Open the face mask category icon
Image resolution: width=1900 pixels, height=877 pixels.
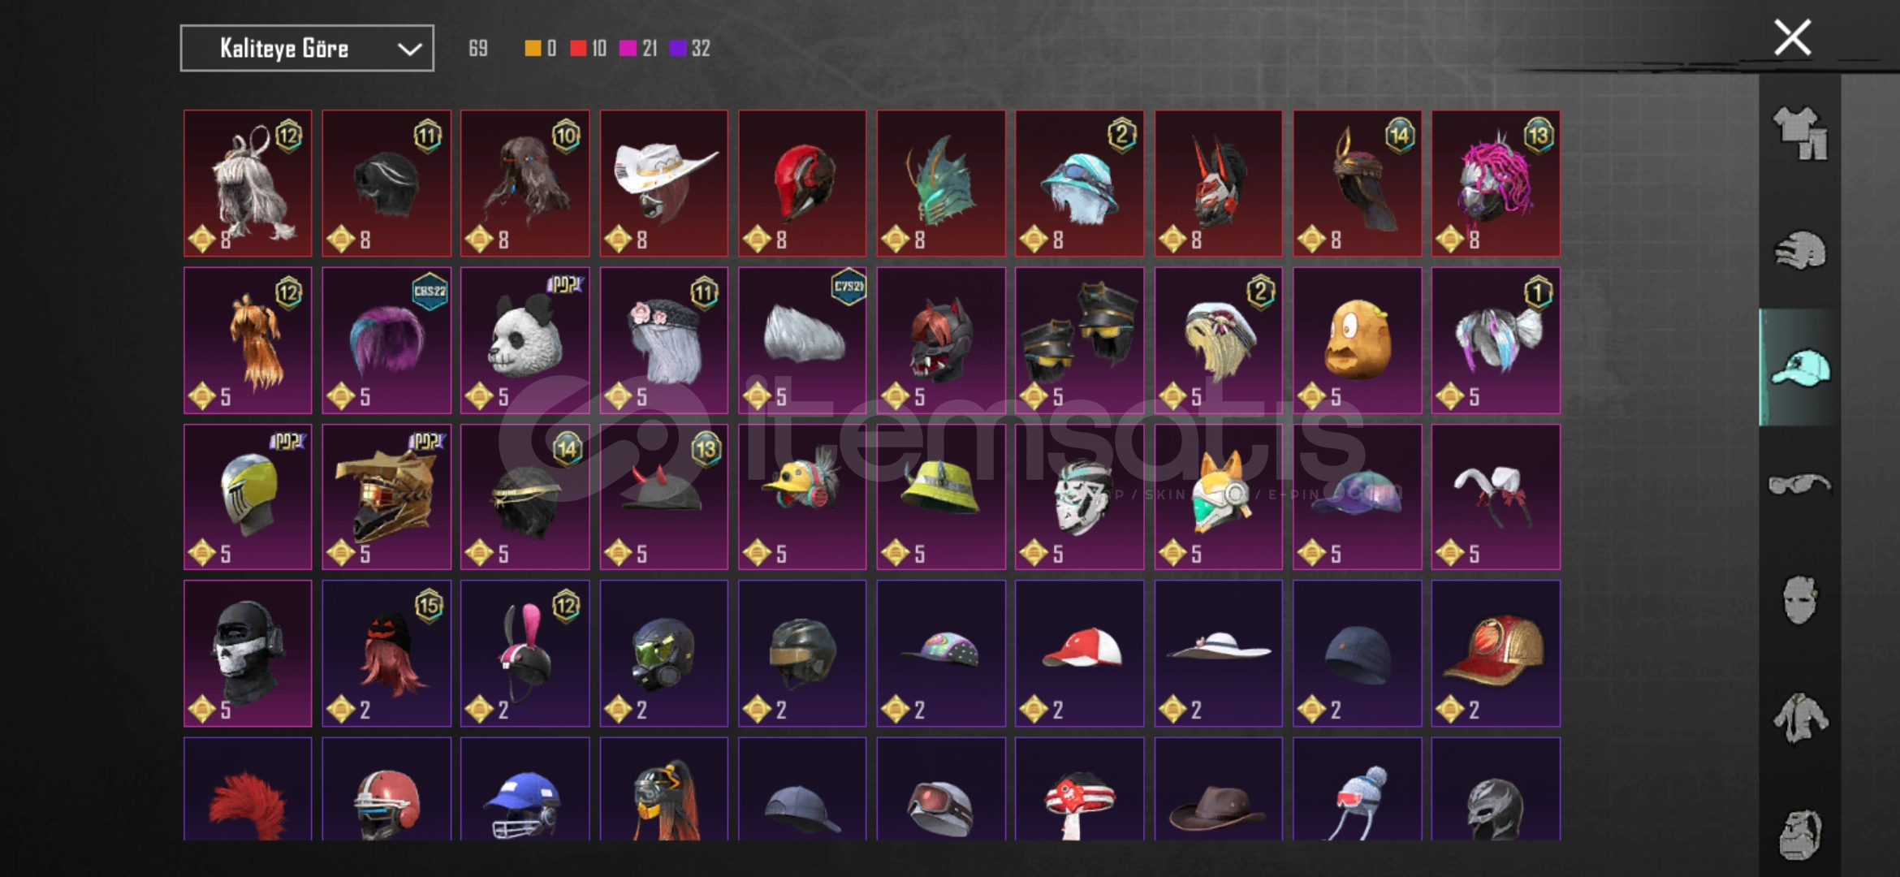(x=1800, y=601)
